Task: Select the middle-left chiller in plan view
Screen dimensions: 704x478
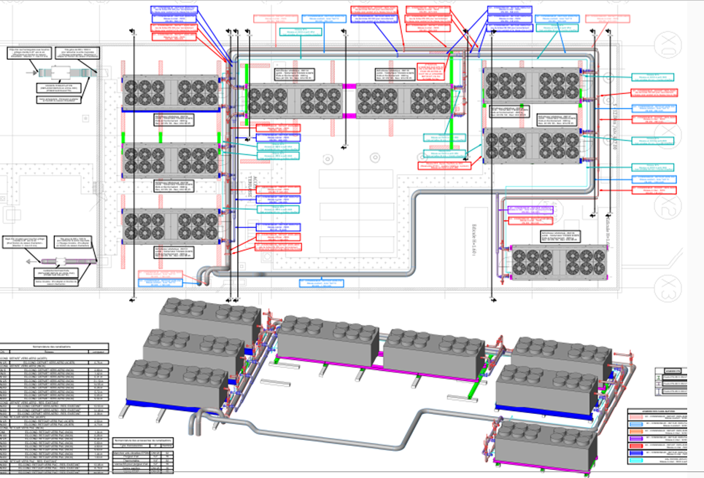Action: [x=171, y=160]
